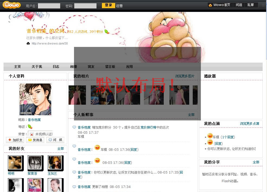Click the yellow 登录 button

[x=108, y=5]
